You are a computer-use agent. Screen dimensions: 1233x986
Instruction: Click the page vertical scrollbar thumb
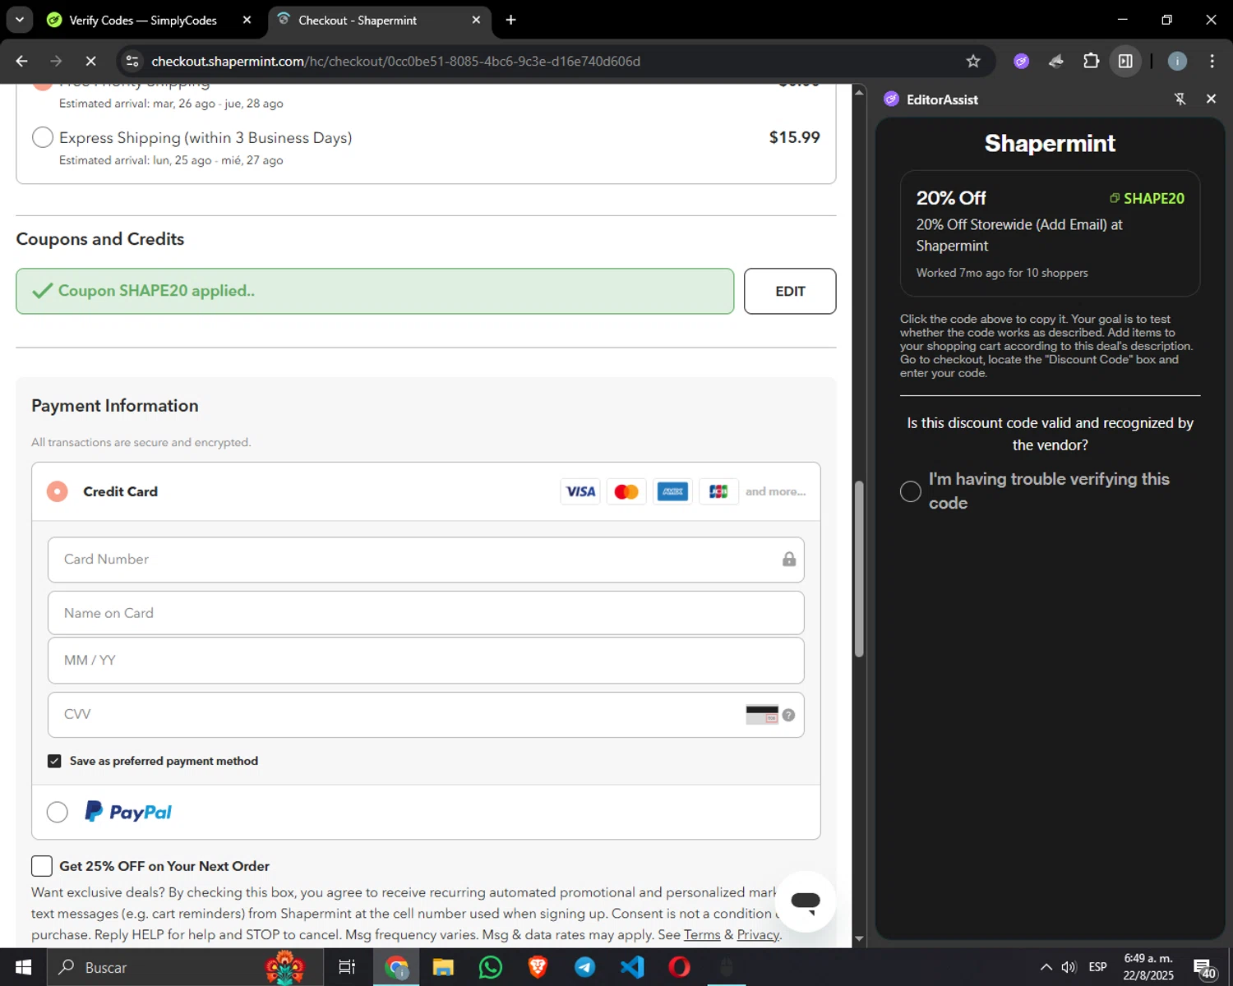pos(859,569)
